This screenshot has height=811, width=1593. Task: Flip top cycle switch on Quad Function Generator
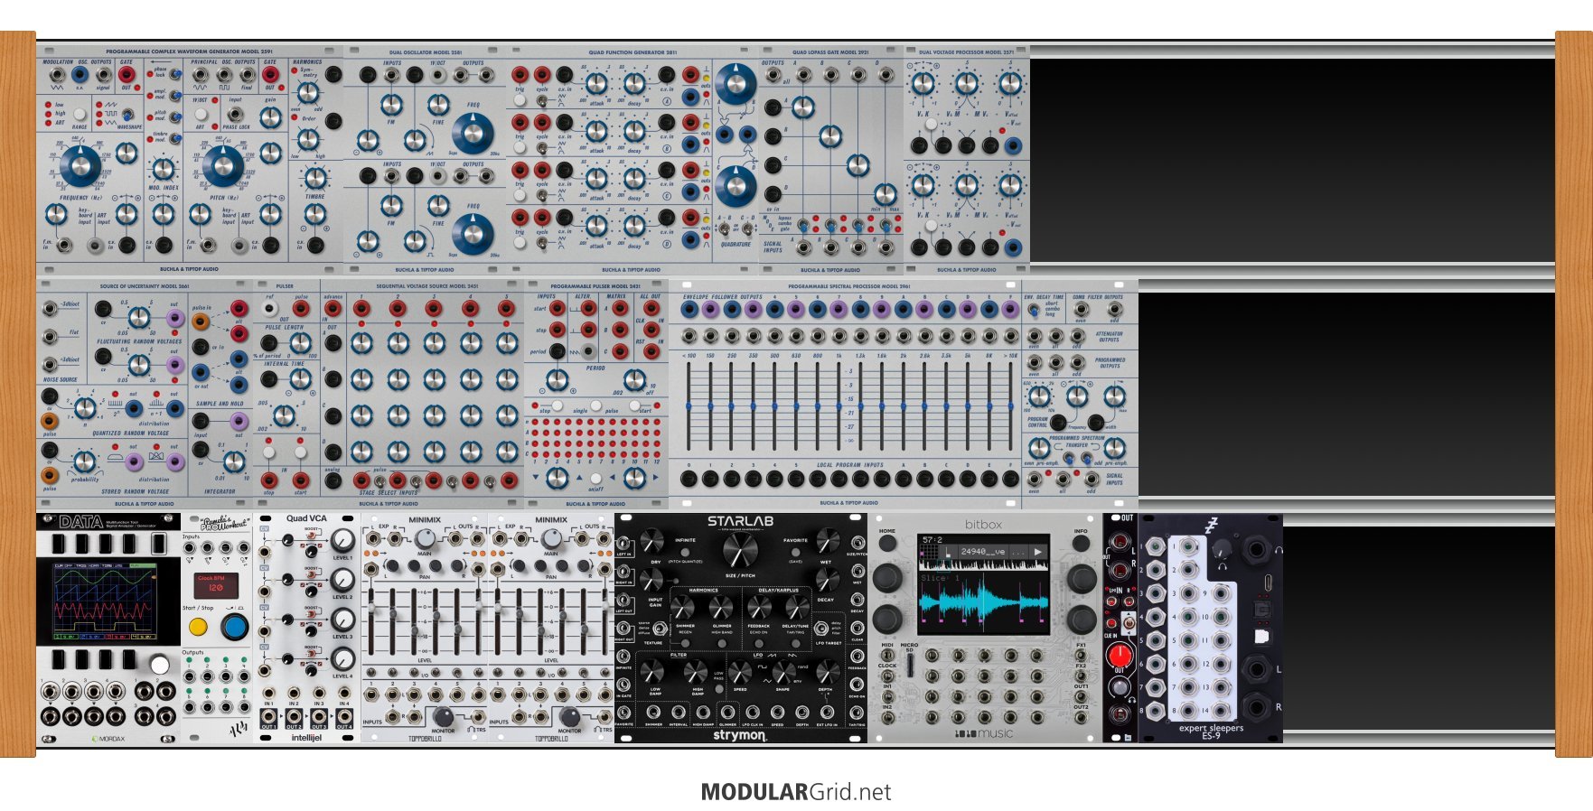[x=542, y=99]
